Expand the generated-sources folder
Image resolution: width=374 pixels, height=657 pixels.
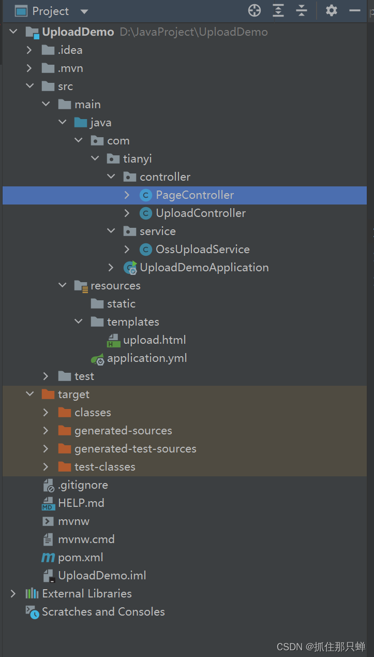coord(46,431)
